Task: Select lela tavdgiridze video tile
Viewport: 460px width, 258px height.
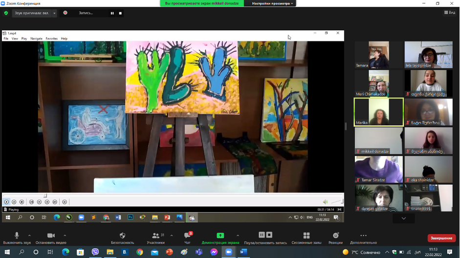Action: (x=429, y=55)
